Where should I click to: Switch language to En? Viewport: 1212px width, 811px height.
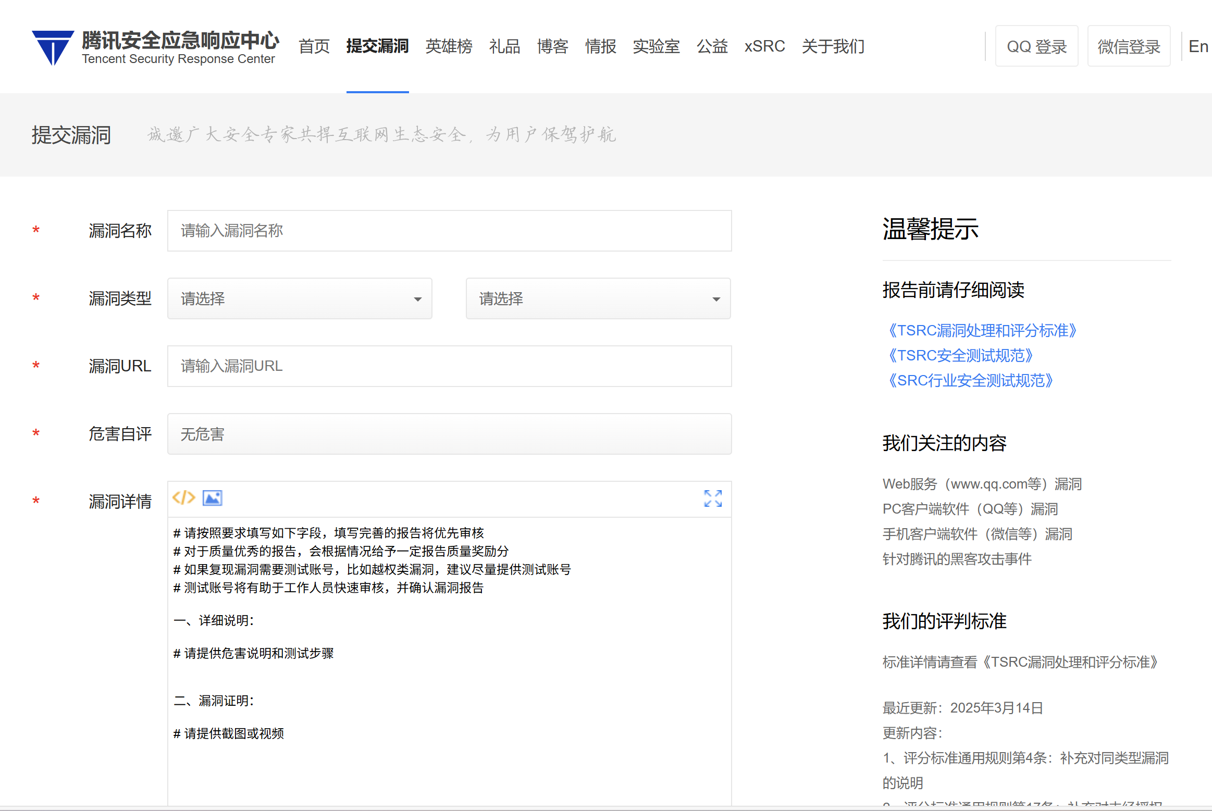pos(1198,46)
